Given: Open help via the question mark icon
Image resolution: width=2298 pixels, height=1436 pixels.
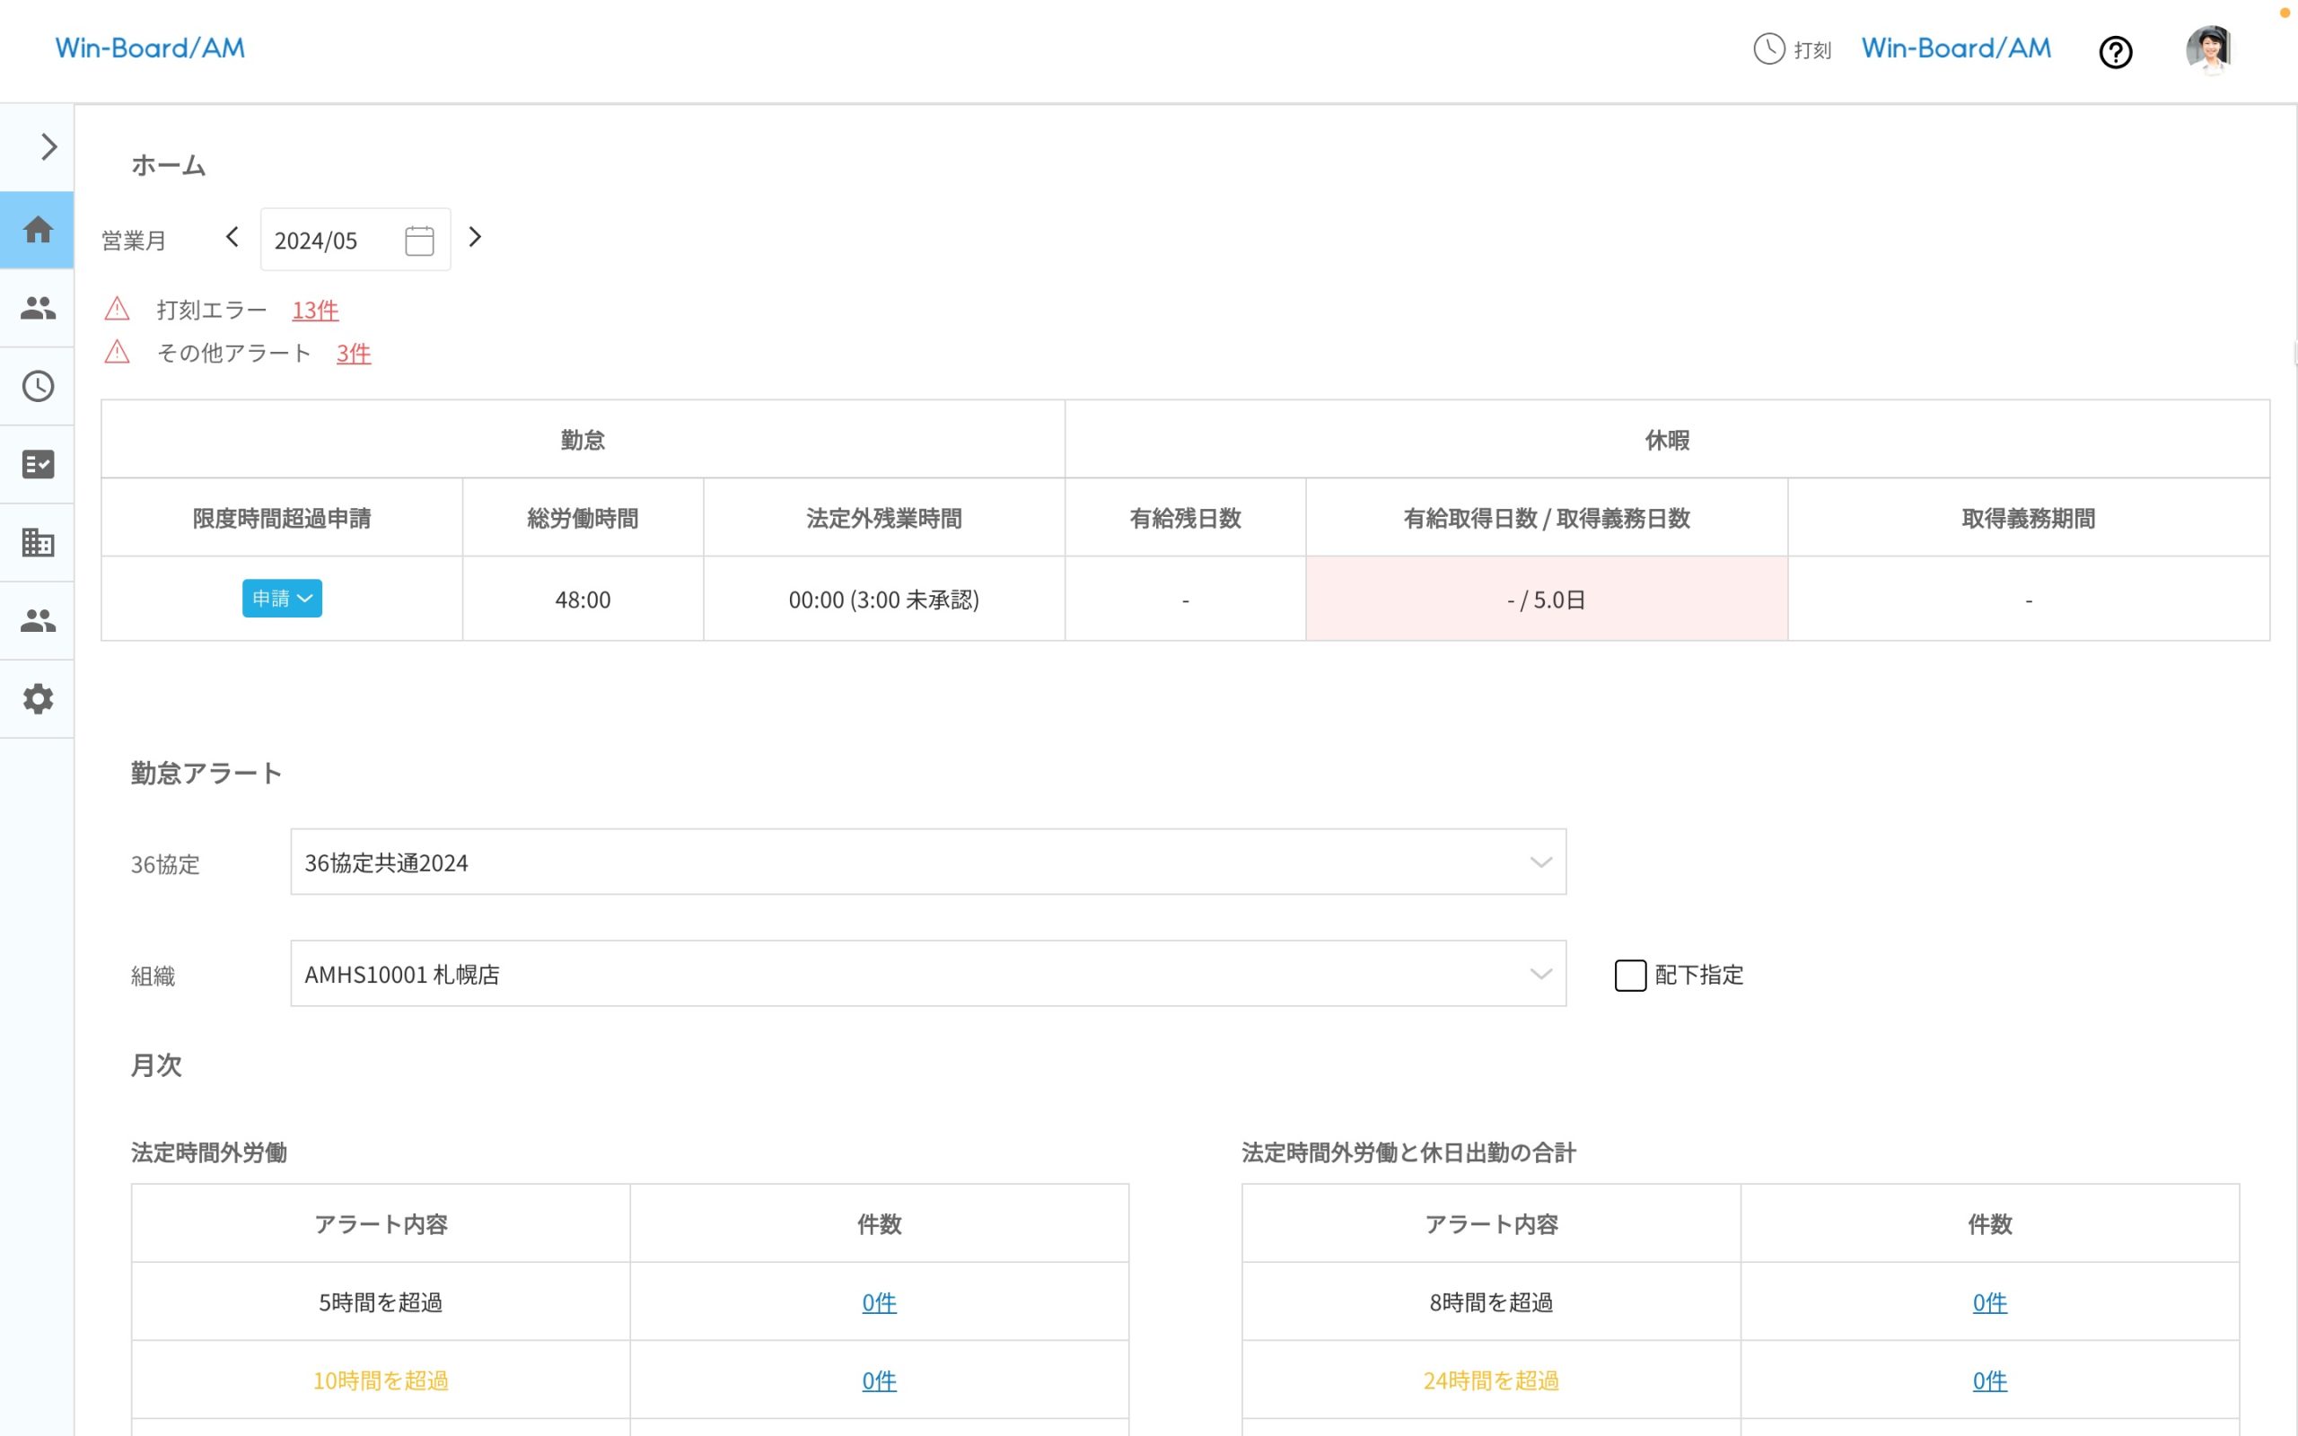Looking at the screenshot, I should (x=2116, y=50).
